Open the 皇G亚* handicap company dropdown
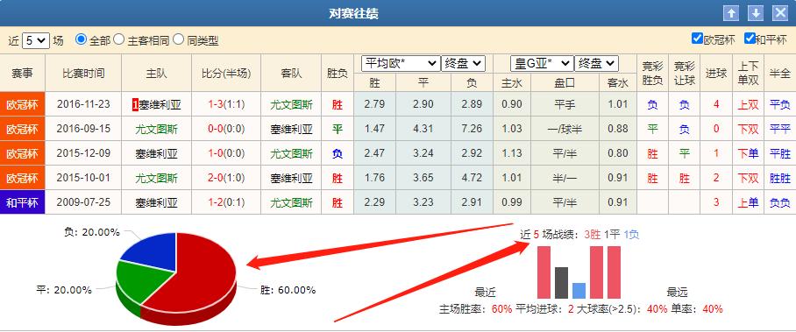The image size is (796, 332). (x=542, y=63)
